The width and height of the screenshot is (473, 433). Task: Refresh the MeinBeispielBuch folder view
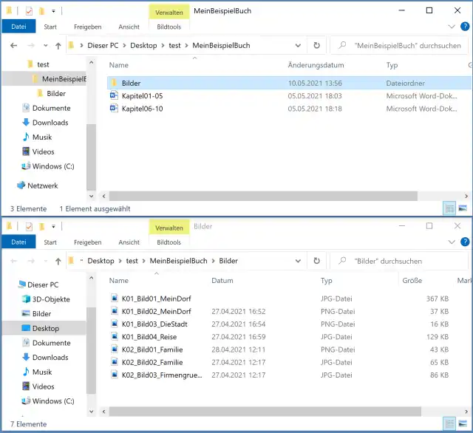coord(316,45)
